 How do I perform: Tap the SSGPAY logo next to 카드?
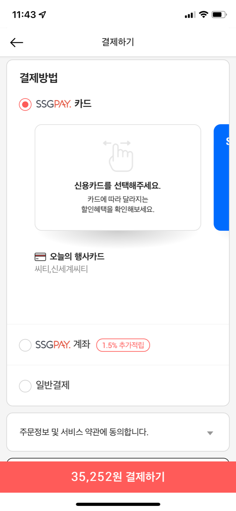pos(53,104)
